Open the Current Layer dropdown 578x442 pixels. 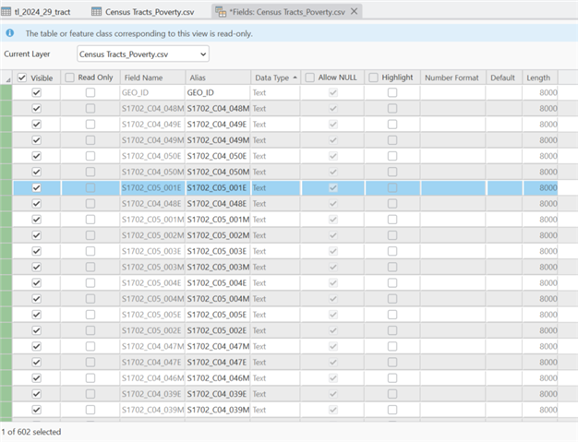143,54
